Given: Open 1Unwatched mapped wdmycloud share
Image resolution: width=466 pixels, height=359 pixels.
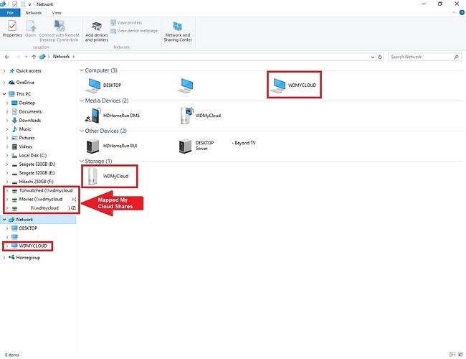Looking at the screenshot, I should pyautogui.click(x=42, y=190).
